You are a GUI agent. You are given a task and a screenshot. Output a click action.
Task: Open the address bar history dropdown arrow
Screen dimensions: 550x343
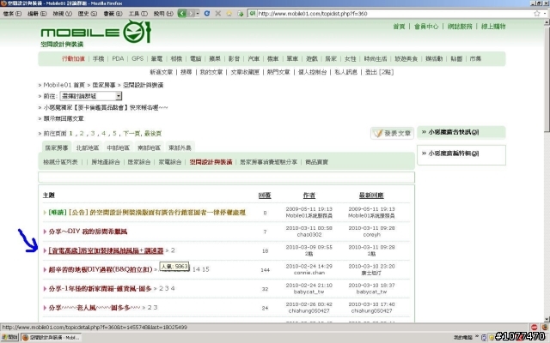[x=545, y=14]
